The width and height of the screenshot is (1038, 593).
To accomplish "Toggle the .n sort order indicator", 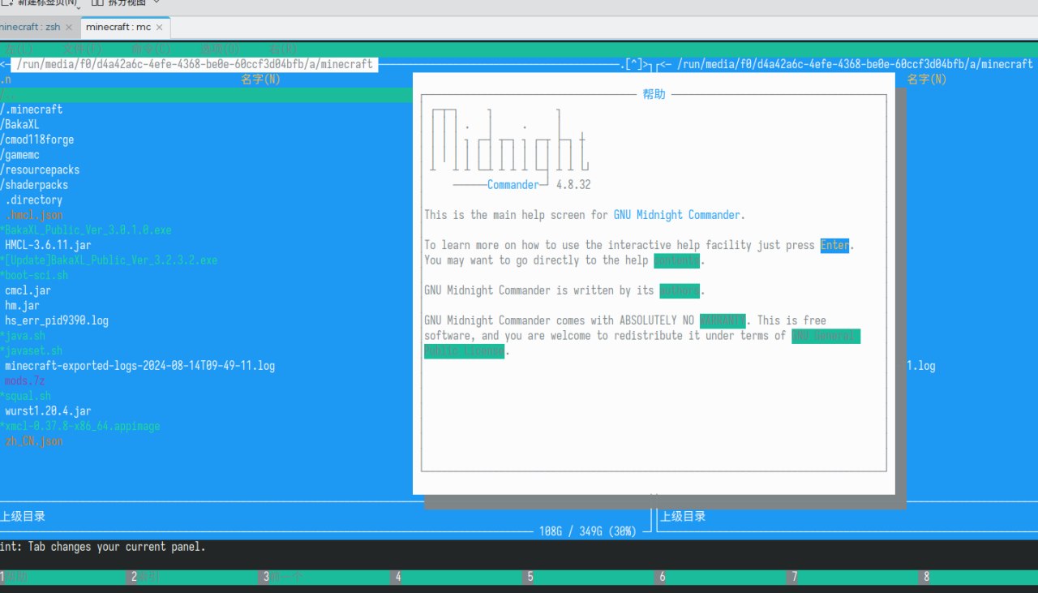I will [x=6, y=79].
